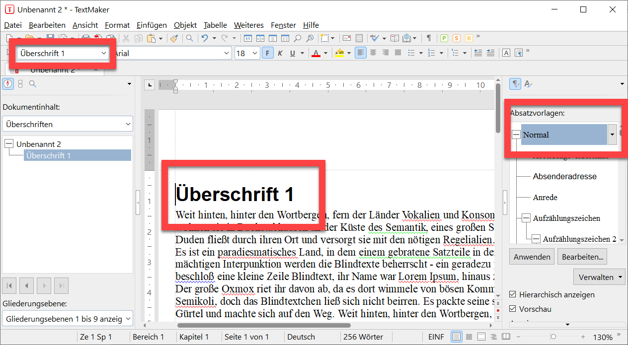628x345 pixels.
Task: Decrease paragraph indent
Action: point(478,53)
